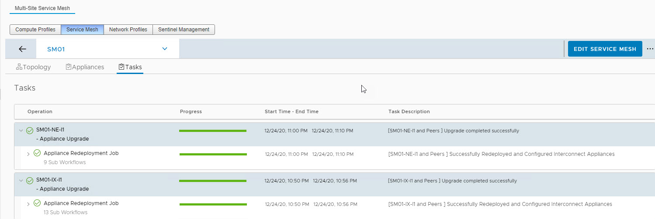This screenshot has height=219, width=655.
Task: Click the green success checkmark for SM01-IX-I1
Action: tap(30, 181)
